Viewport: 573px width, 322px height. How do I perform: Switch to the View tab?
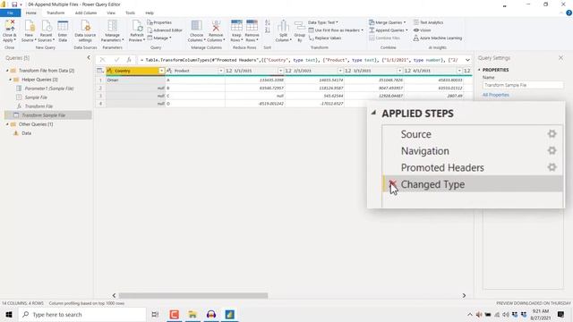[x=111, y=13]
